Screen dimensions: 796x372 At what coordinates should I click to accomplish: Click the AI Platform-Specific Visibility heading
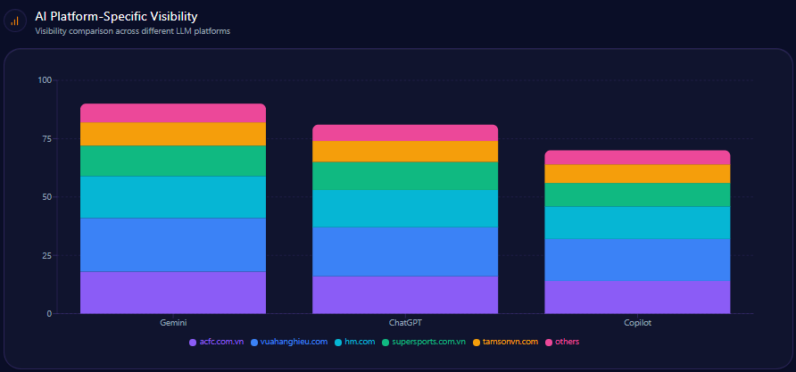point(116,16)
